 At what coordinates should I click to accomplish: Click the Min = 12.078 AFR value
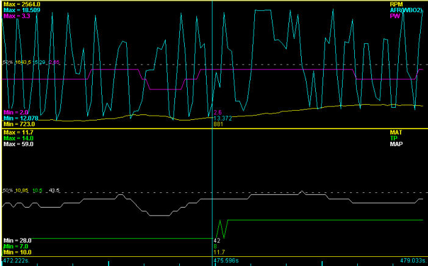point(21,118)
